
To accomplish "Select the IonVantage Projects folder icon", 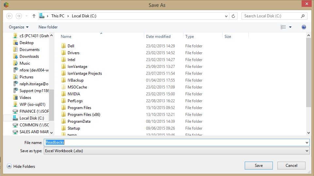I will pos(64,73).
